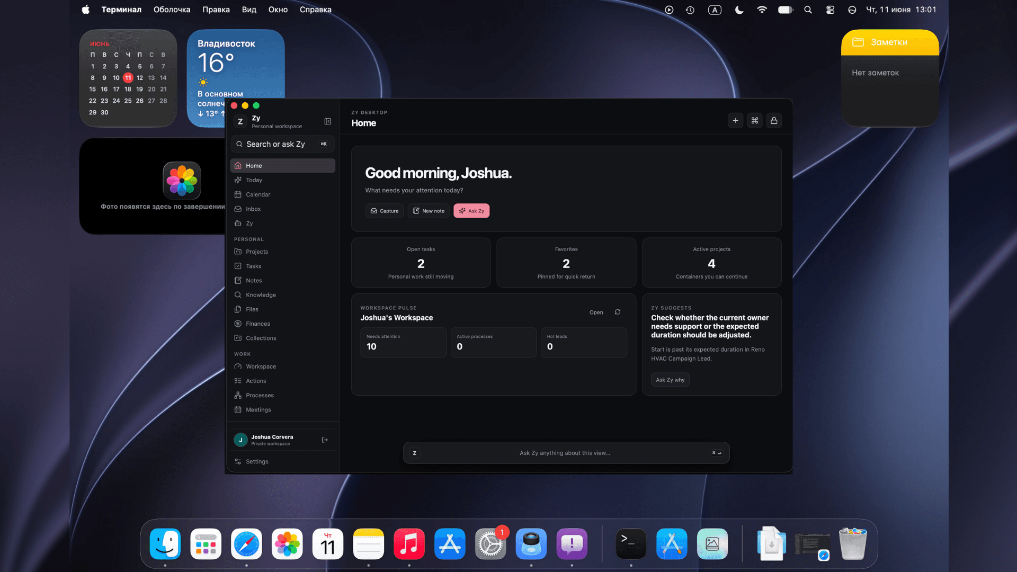Click the plus icon in Home header

click(735, 121)
